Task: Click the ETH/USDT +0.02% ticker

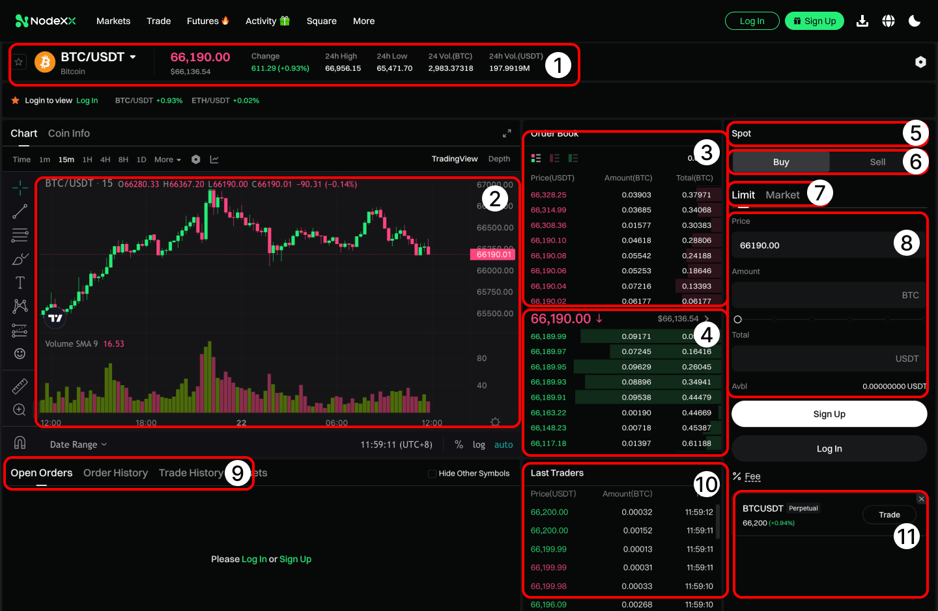Action: click(x=225, y=101)
